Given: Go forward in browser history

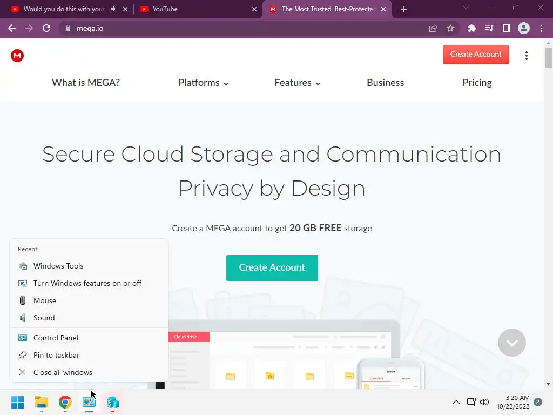Looking at the screenshot, I should pos(29,28).
